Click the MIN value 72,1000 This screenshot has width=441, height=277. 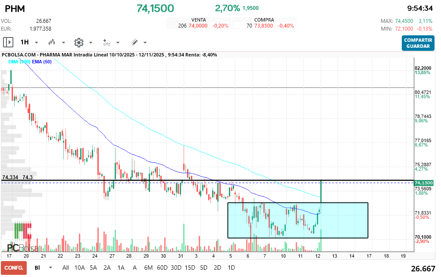tap(404, 29)
